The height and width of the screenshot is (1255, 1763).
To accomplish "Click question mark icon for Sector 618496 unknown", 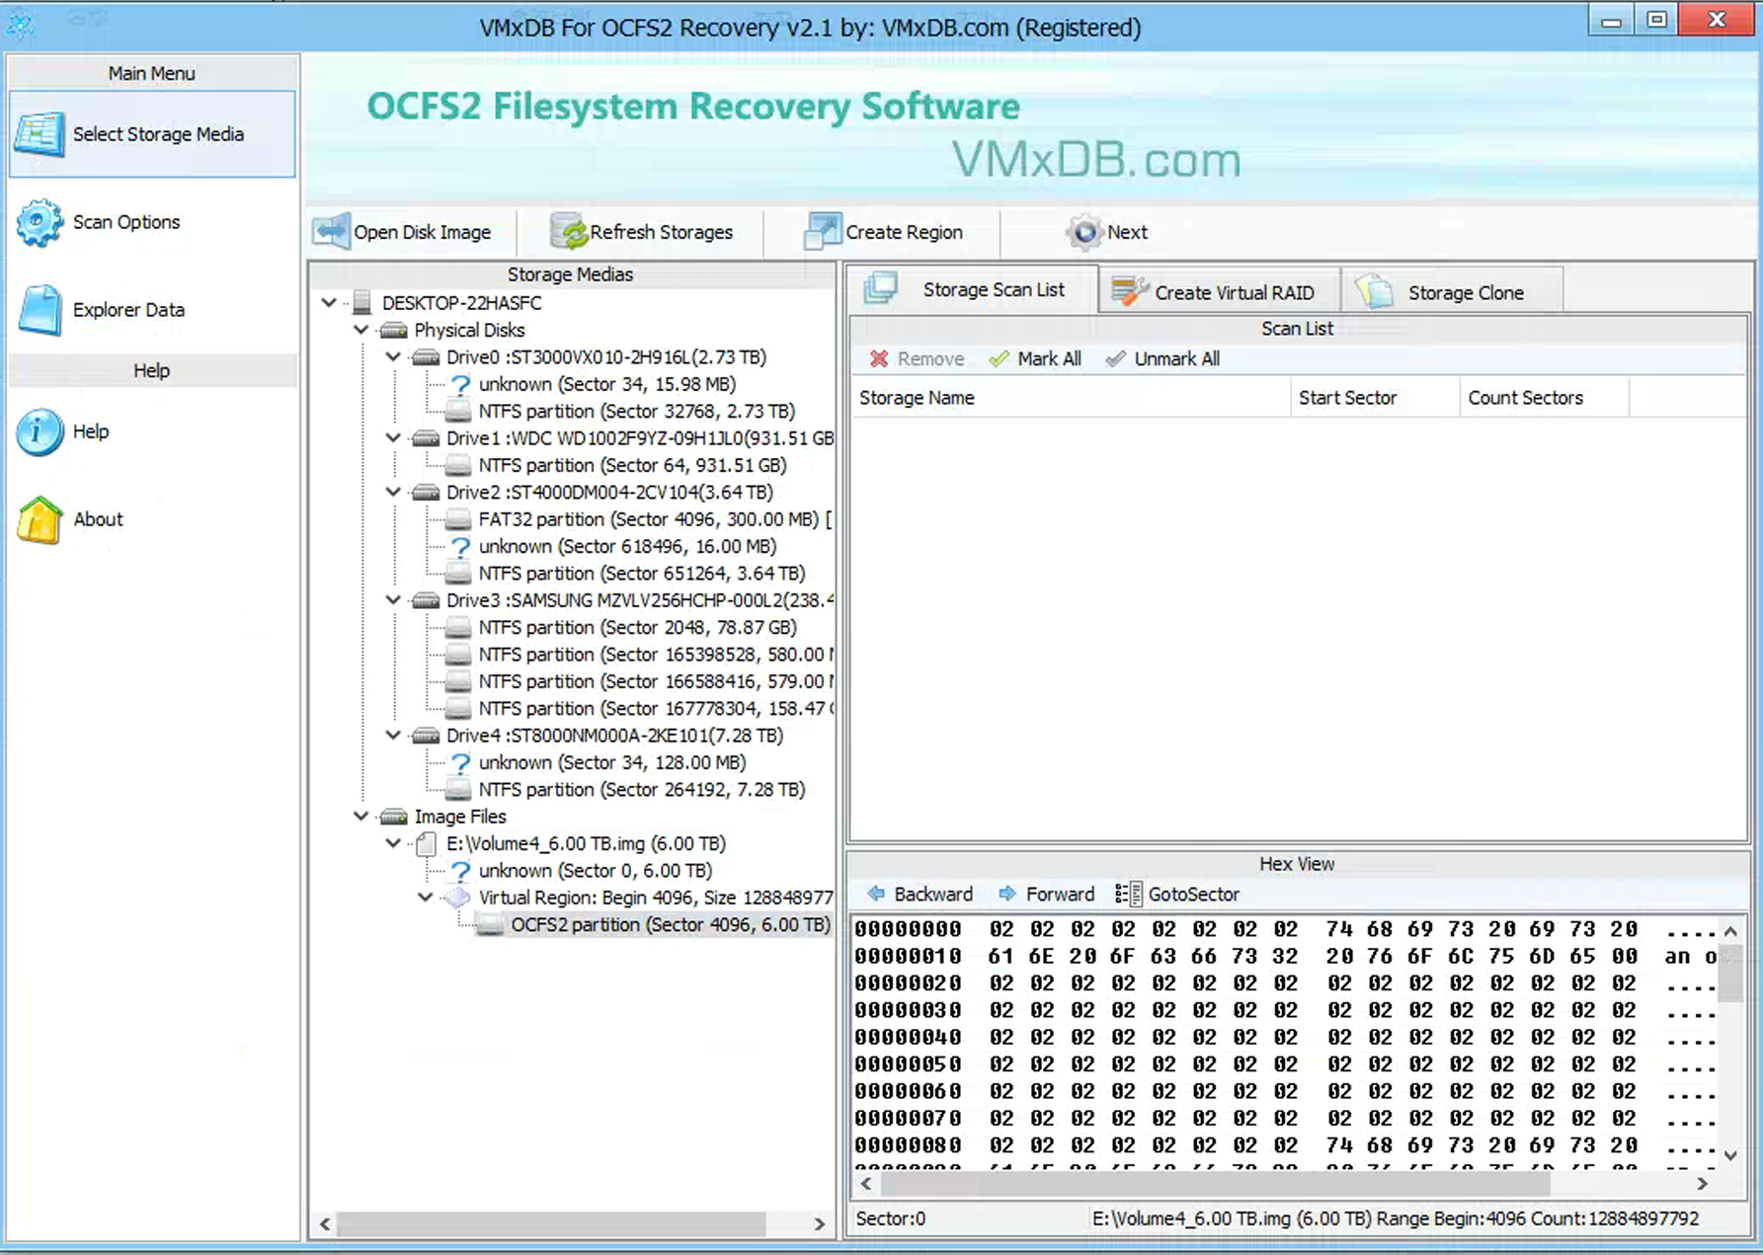I will tap(460, 546).
